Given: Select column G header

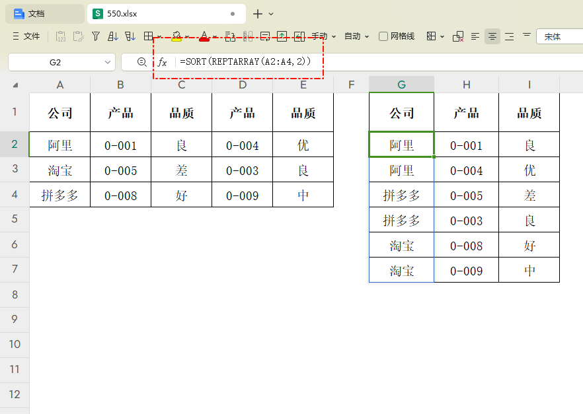Looking at the screenshot, I should pos(402,85).
